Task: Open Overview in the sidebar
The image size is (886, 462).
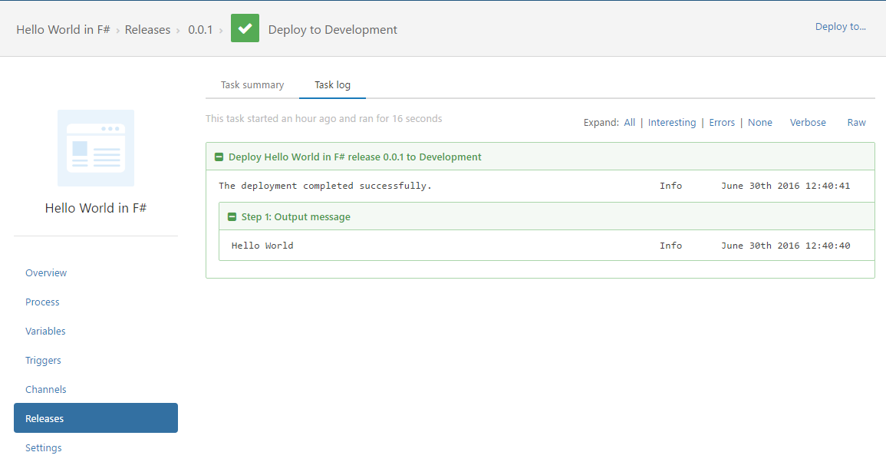Action: tap(46, 273)
